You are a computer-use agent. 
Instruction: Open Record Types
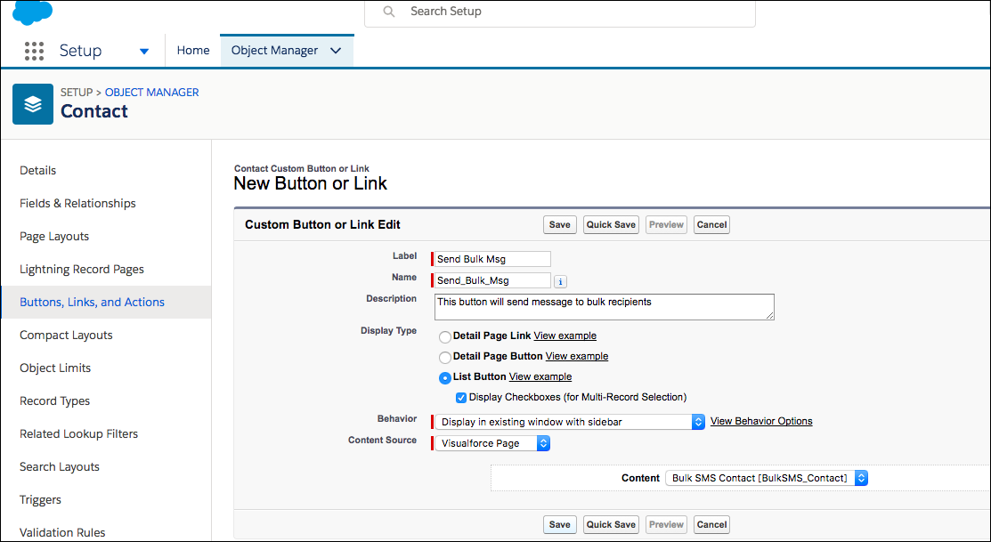coord(55,400)
